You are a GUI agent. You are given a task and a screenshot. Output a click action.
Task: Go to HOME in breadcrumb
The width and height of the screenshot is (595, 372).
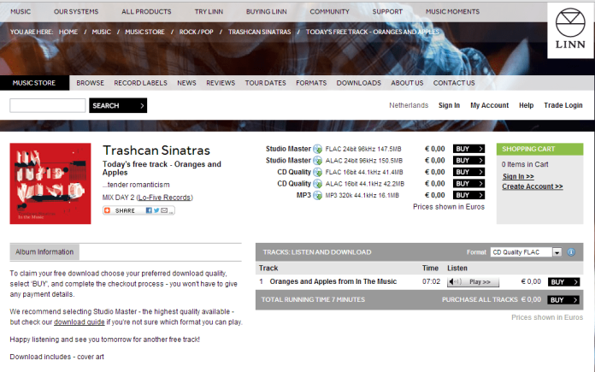(x=68, y=32)
